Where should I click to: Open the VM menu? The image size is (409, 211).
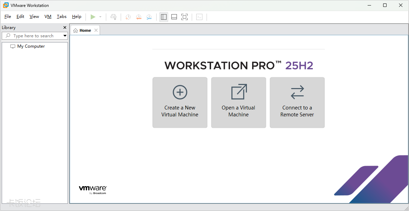click(x=48, y=17)
